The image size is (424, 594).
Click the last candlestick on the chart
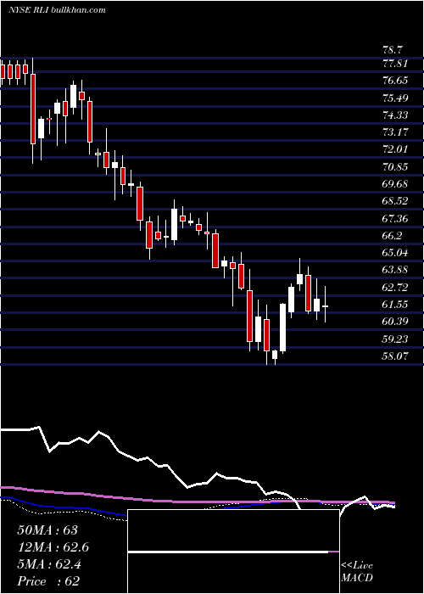pos(325,305)
